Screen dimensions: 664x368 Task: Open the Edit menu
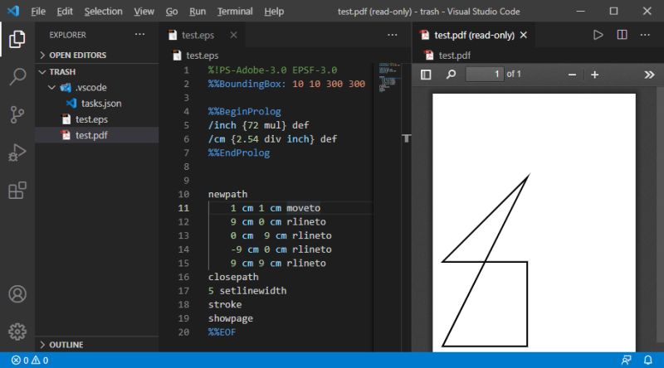click(x=65, y=12)
